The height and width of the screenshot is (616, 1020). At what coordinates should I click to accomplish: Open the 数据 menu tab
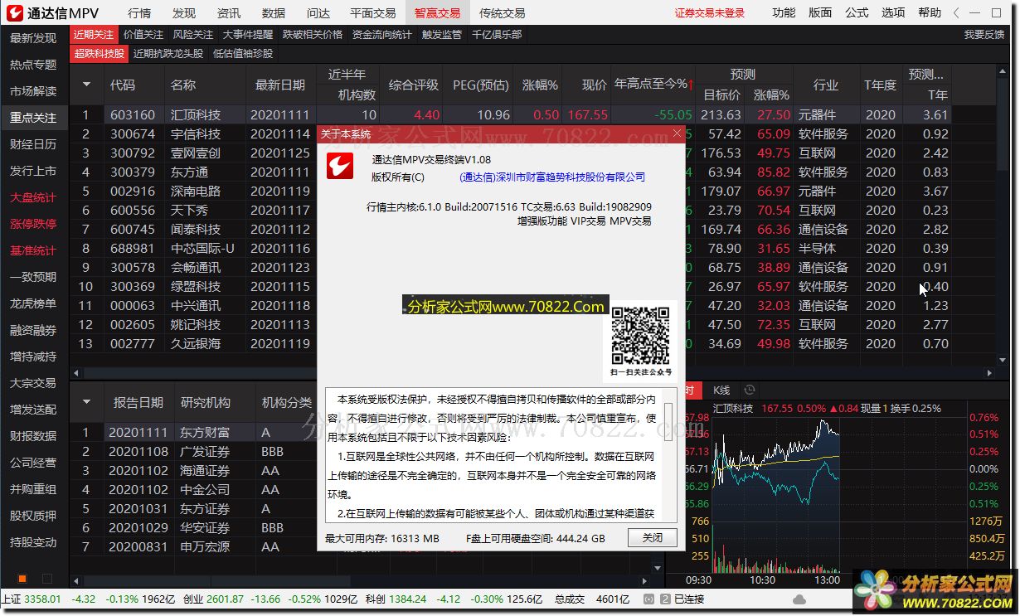click(273, 13)
